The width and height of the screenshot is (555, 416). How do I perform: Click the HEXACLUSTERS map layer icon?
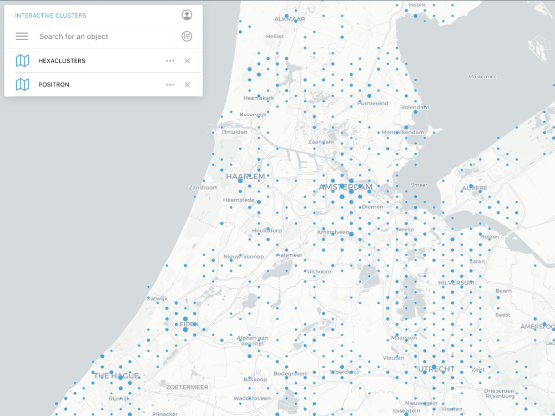click(22, 60)
